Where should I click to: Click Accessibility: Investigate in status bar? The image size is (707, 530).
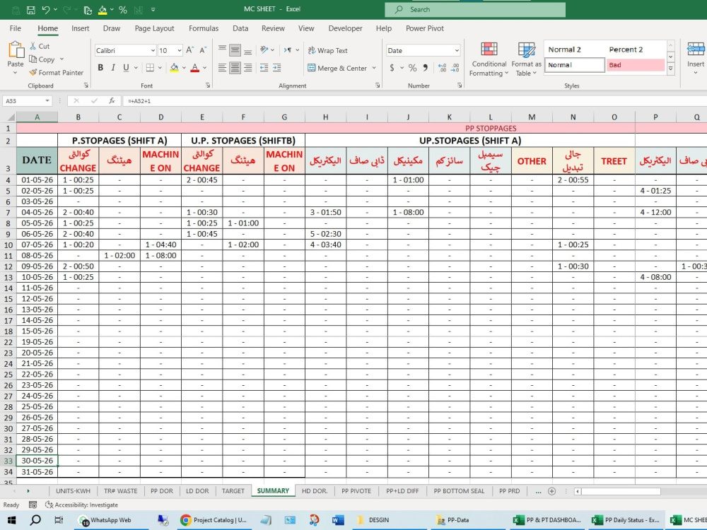point(81,505)
